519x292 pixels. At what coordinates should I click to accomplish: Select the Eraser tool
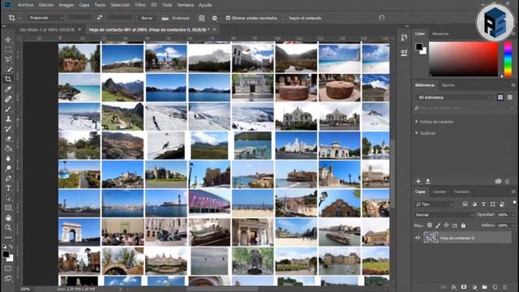(x=8, y=139)
